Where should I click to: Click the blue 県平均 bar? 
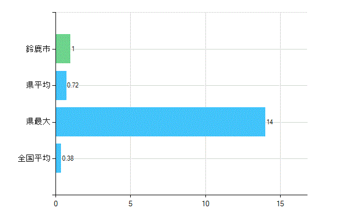(x=61, y=85)
